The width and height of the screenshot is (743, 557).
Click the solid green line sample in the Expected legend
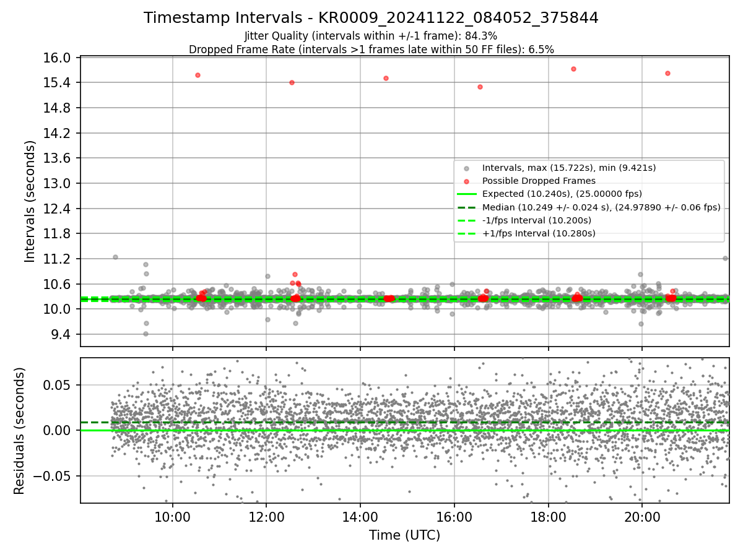466,194
